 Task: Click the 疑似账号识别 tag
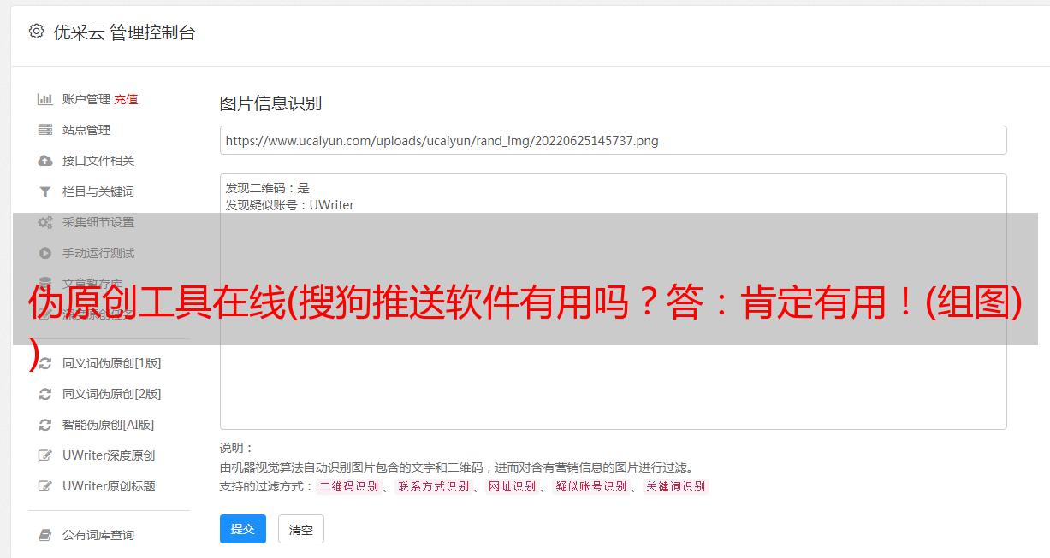pyautogui.click(x=591, y=486)
